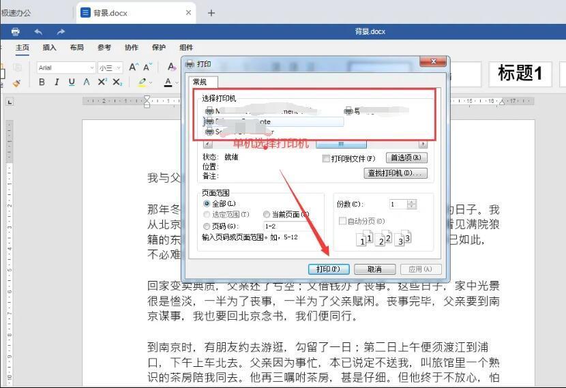Viewport: 566px width, 388px height.
Task: Check the 自动分页 checkbox
Action: pos(342,221)
